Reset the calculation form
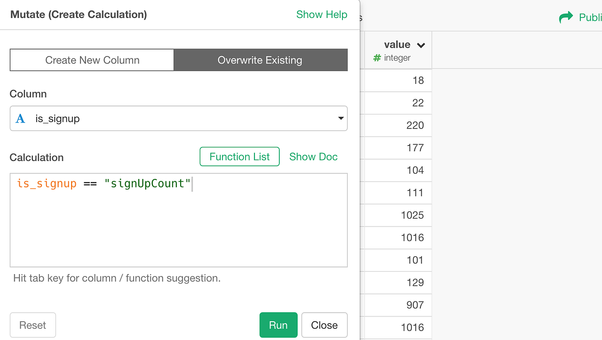 [32, 325]
